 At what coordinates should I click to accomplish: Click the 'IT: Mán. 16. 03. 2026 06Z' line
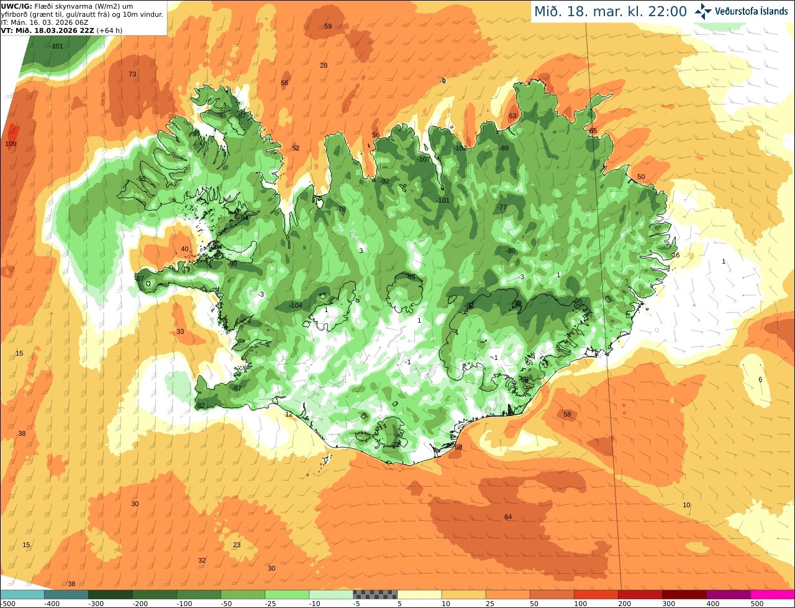point(43,22)
